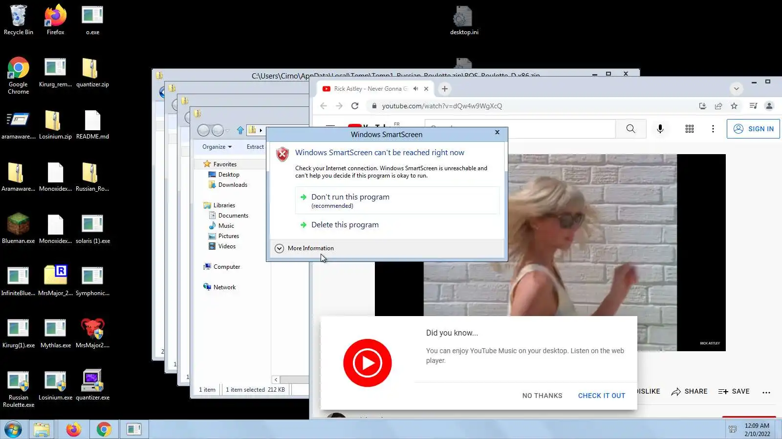Screen dimensions: 782x439
Task: Select the Losinium.exe desktop icon
Action: tap(55, 385)
